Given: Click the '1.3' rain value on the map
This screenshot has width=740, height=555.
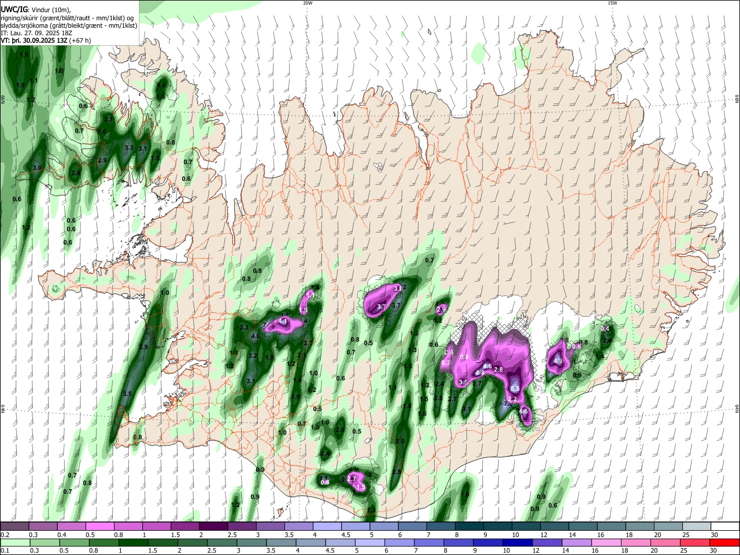Looking at the screenshot, I should click(412, 350).
